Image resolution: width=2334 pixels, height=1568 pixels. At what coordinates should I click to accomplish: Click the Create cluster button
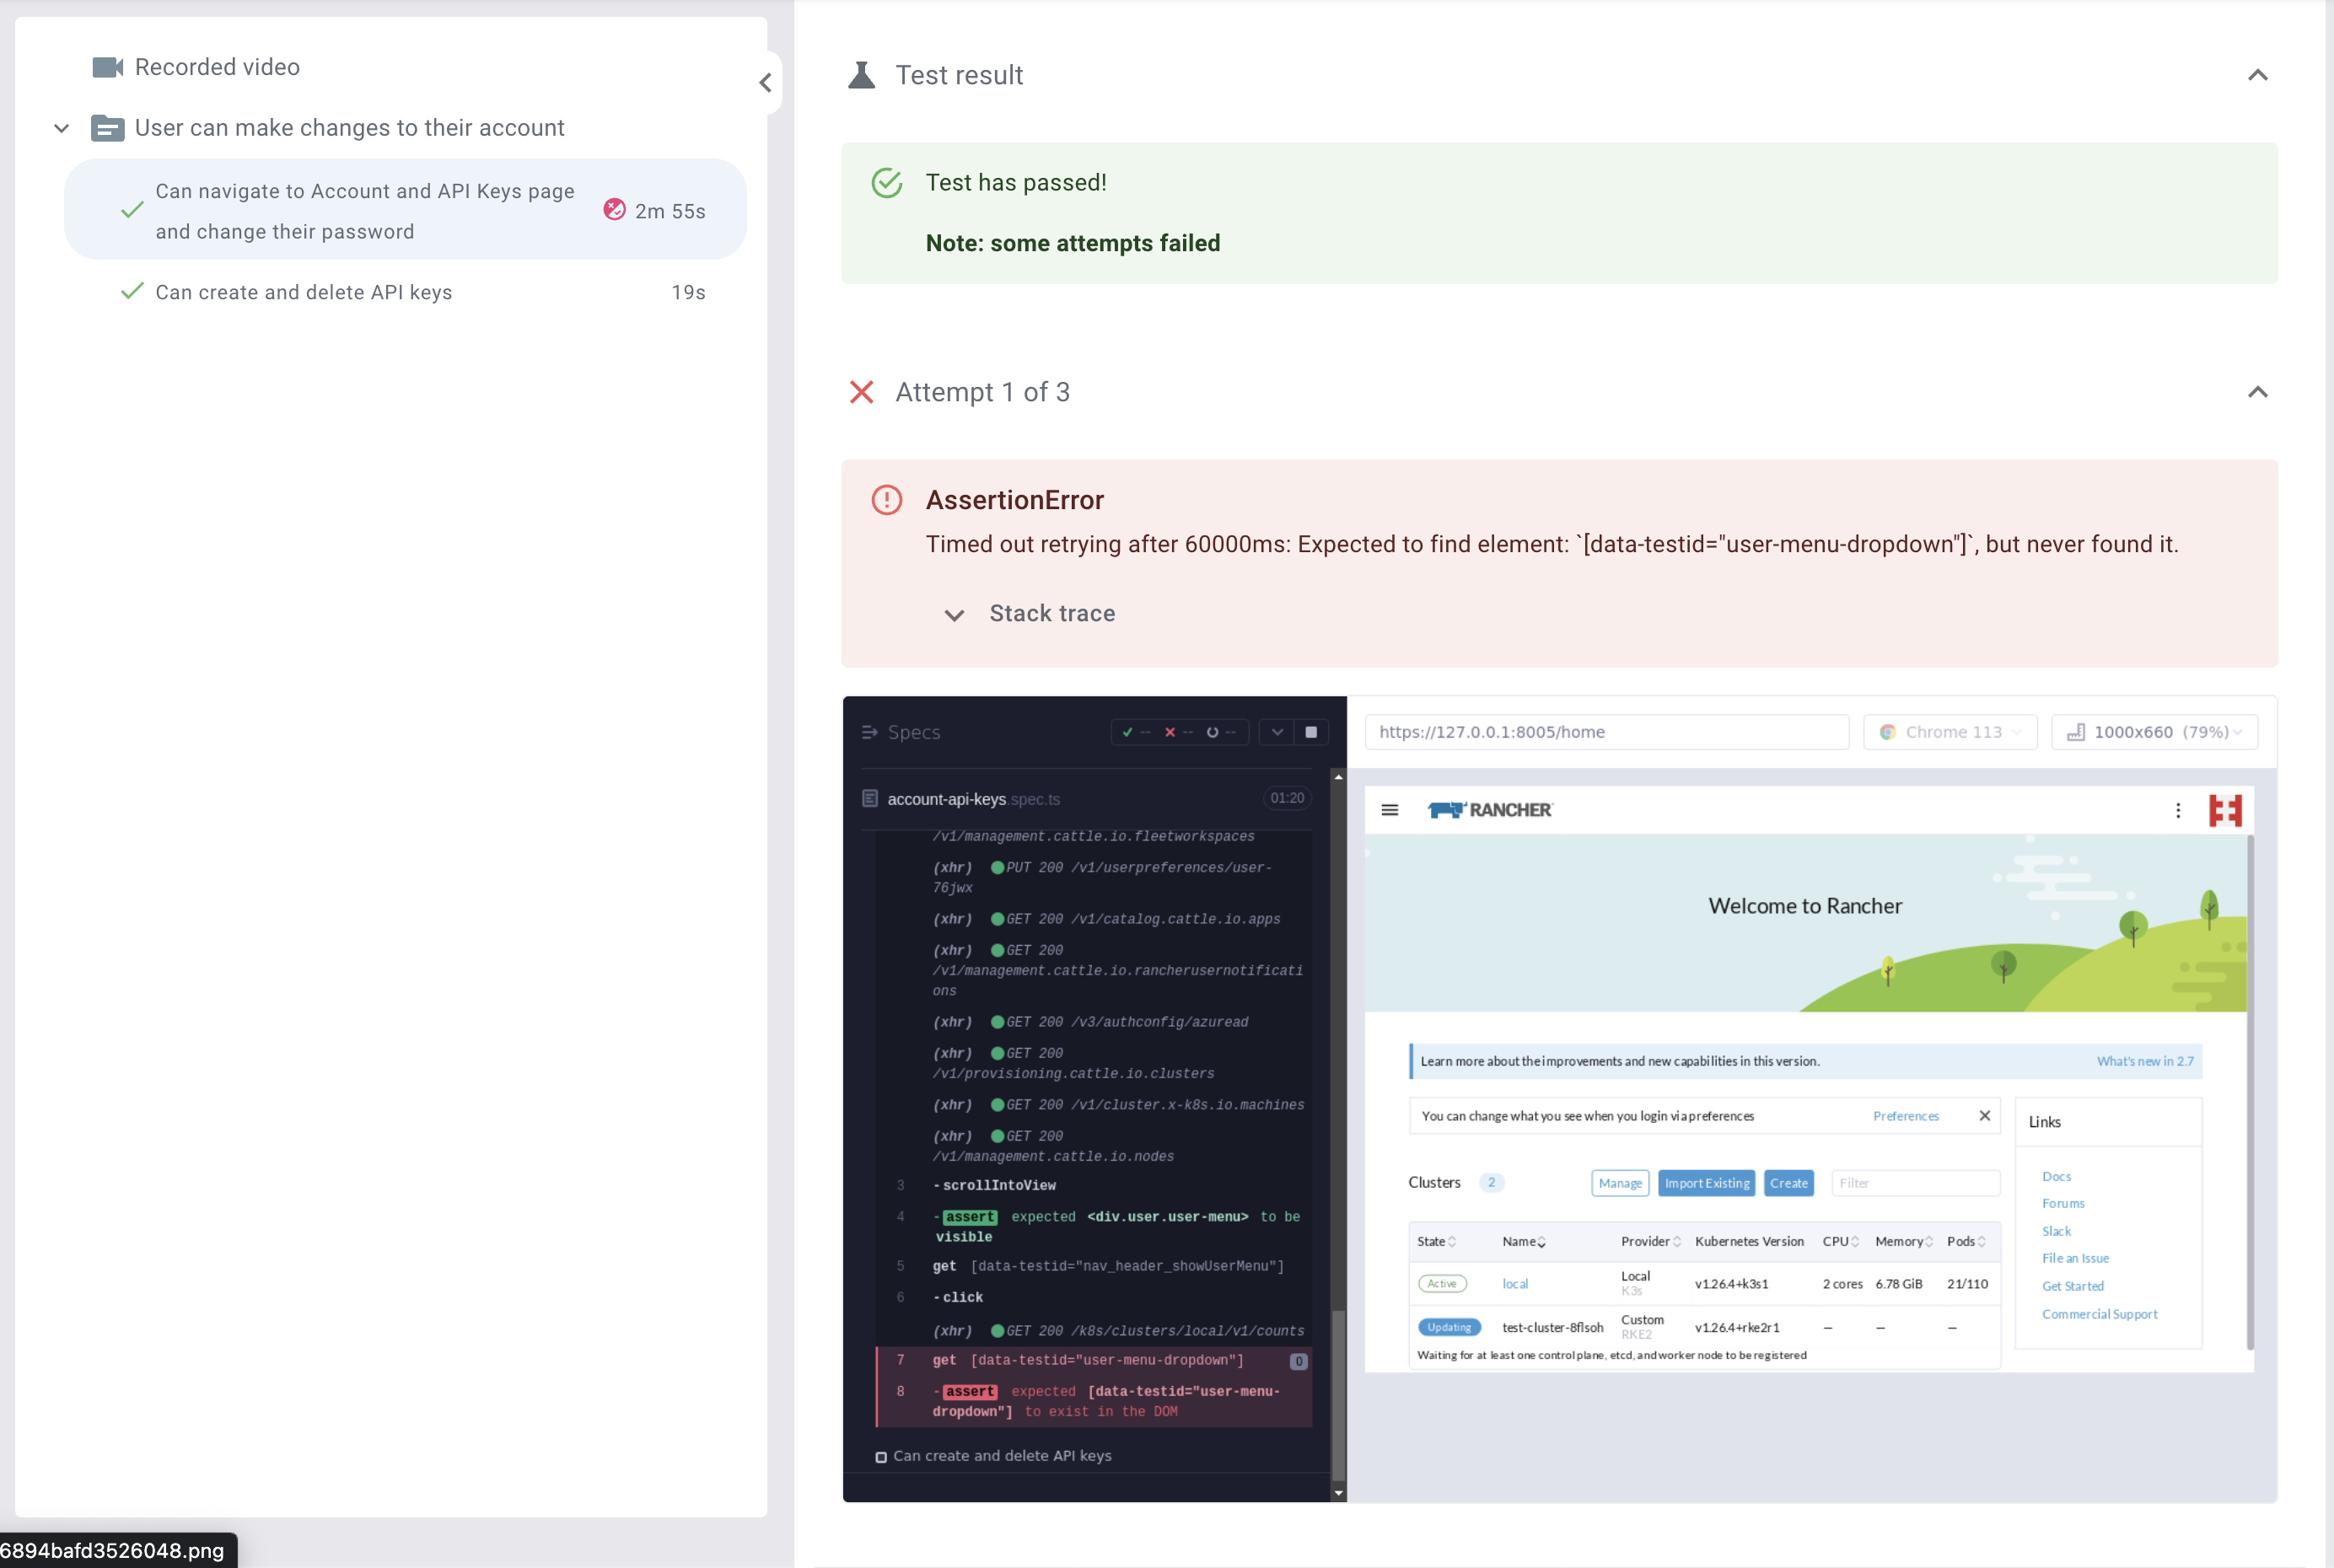click(1789, 1182)
